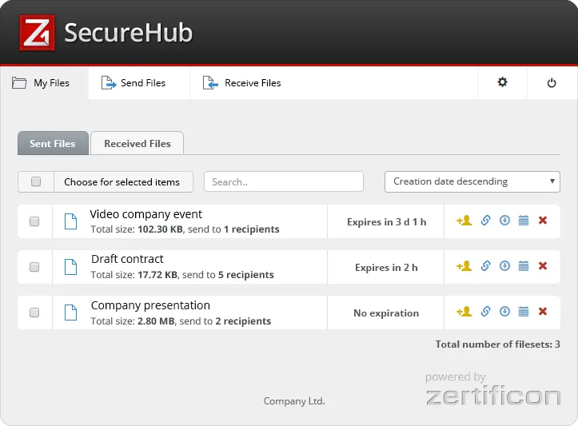
Task: Open Choose for selected items menu
Action: (x=123, y=181)
